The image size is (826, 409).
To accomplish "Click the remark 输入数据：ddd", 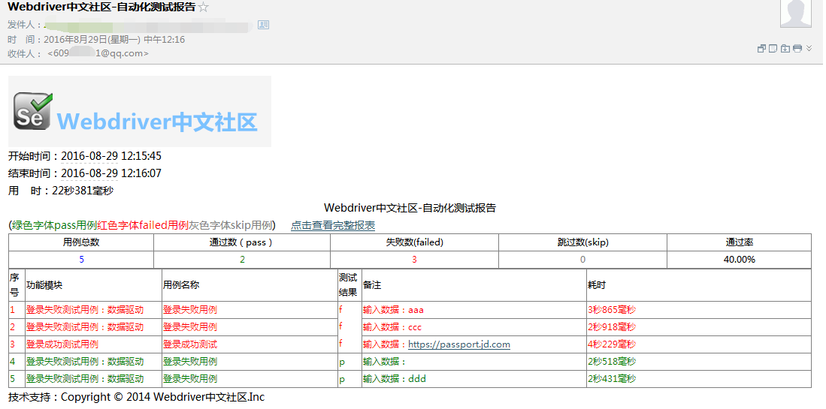I will (x=394, y=379).
